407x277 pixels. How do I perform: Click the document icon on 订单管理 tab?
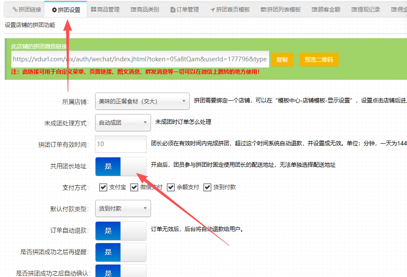point(173,9)
